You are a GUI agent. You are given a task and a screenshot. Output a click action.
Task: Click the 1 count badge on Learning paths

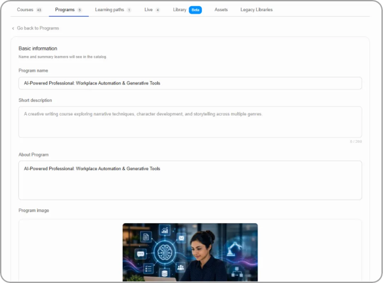tap(129, 10)
